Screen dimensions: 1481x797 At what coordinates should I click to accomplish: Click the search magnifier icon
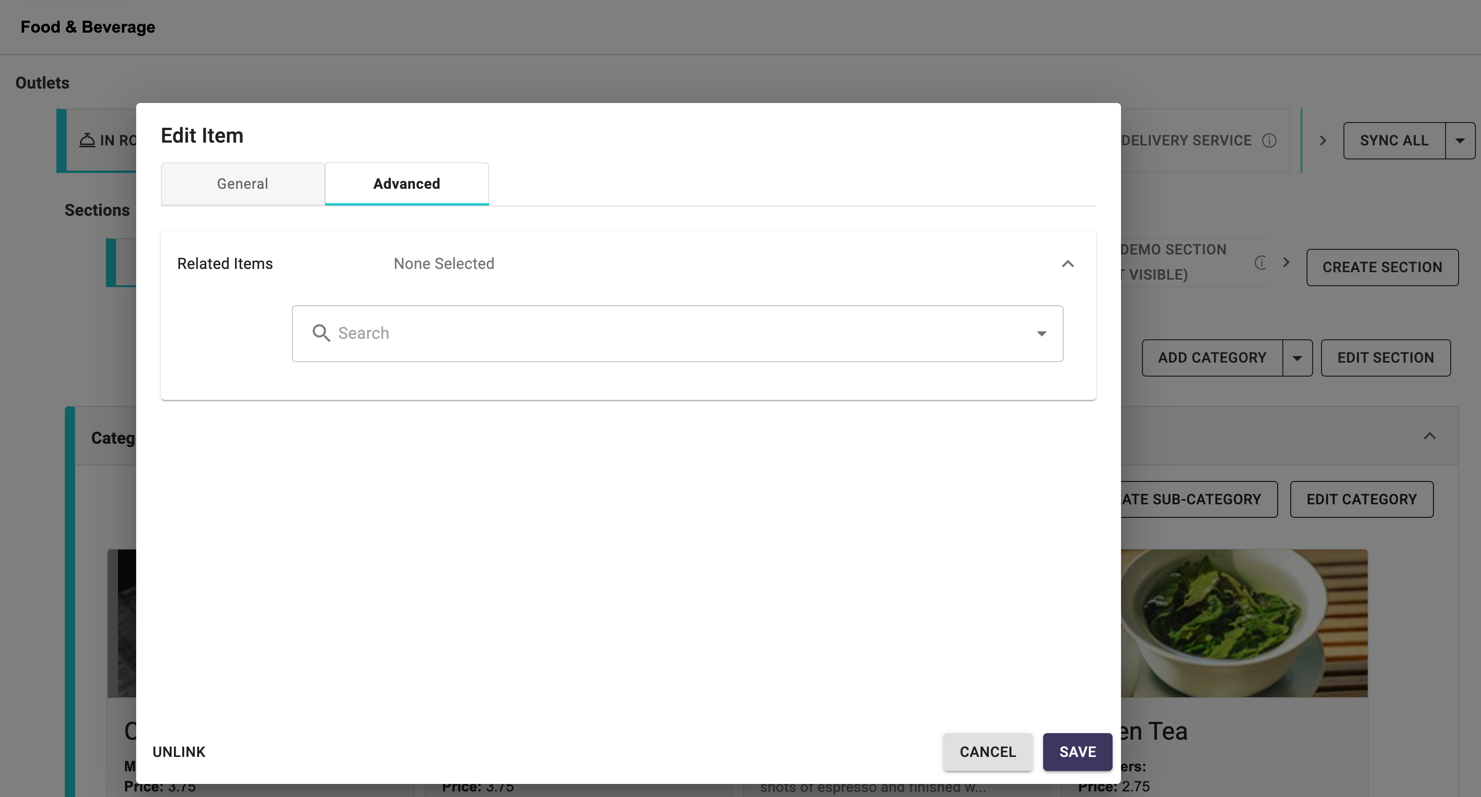[x=321, y=333]
